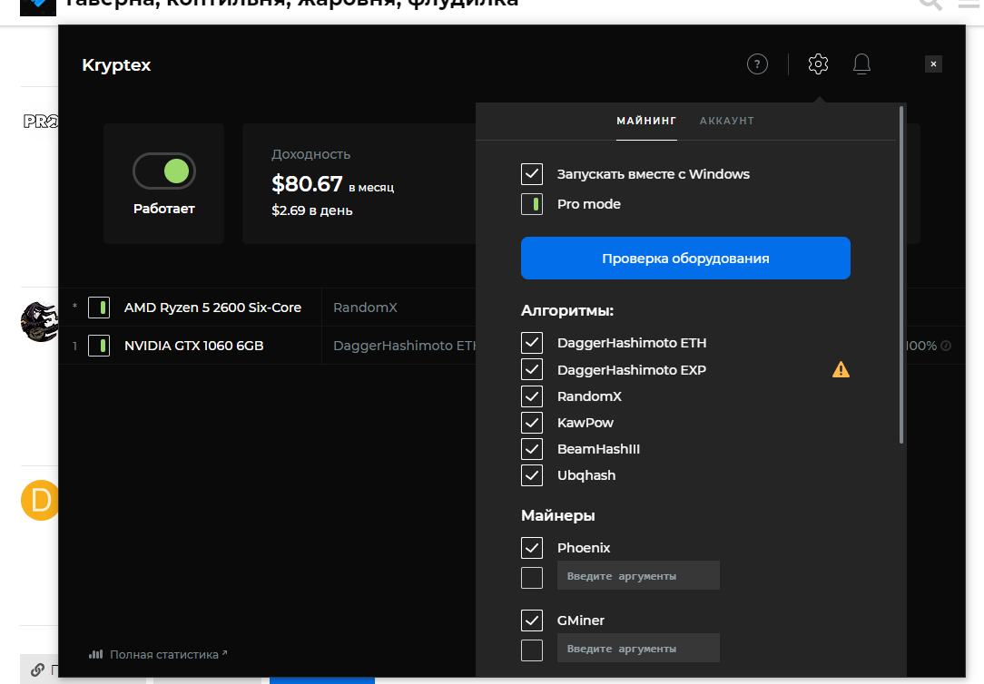Click the DaggerHashimoto ETH cell for GTX 1060

[x=404, y=346]
